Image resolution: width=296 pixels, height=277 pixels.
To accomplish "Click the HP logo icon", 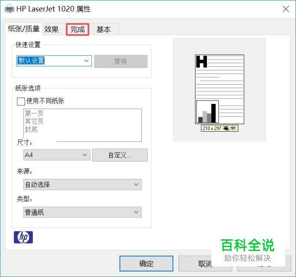I will (23, 237).
